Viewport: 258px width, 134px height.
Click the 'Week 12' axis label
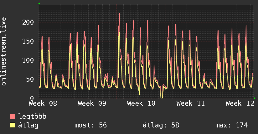tap(240, 103)
